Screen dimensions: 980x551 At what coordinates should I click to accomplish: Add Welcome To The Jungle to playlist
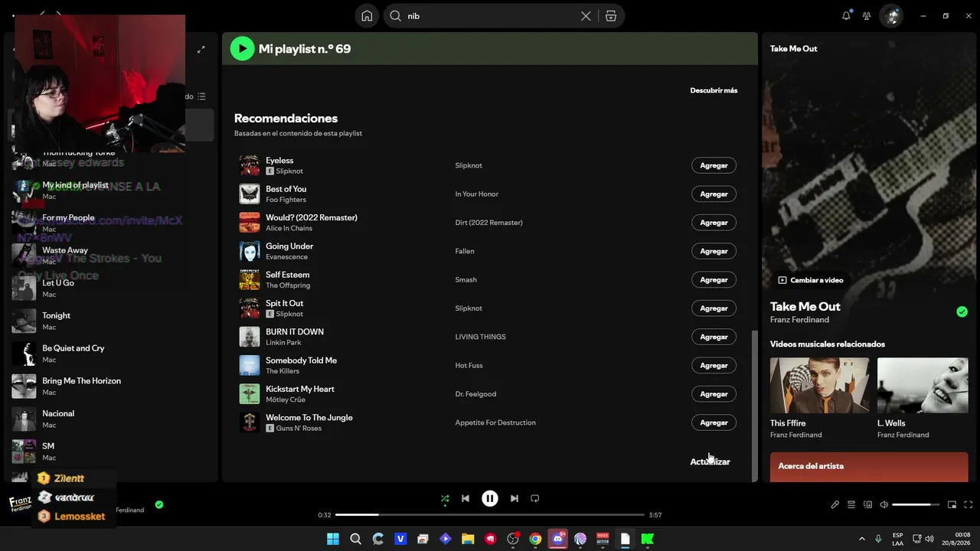(714, 422)
